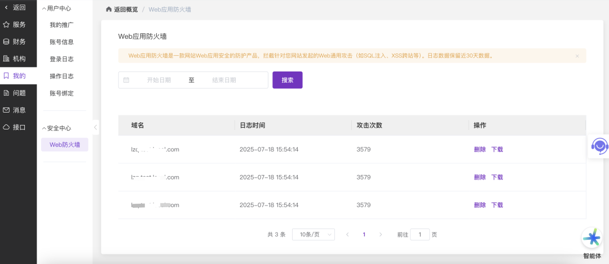Open the 10条/页 page size dropdown
Viewport: 609px width, 264px height.
[313, 234]
